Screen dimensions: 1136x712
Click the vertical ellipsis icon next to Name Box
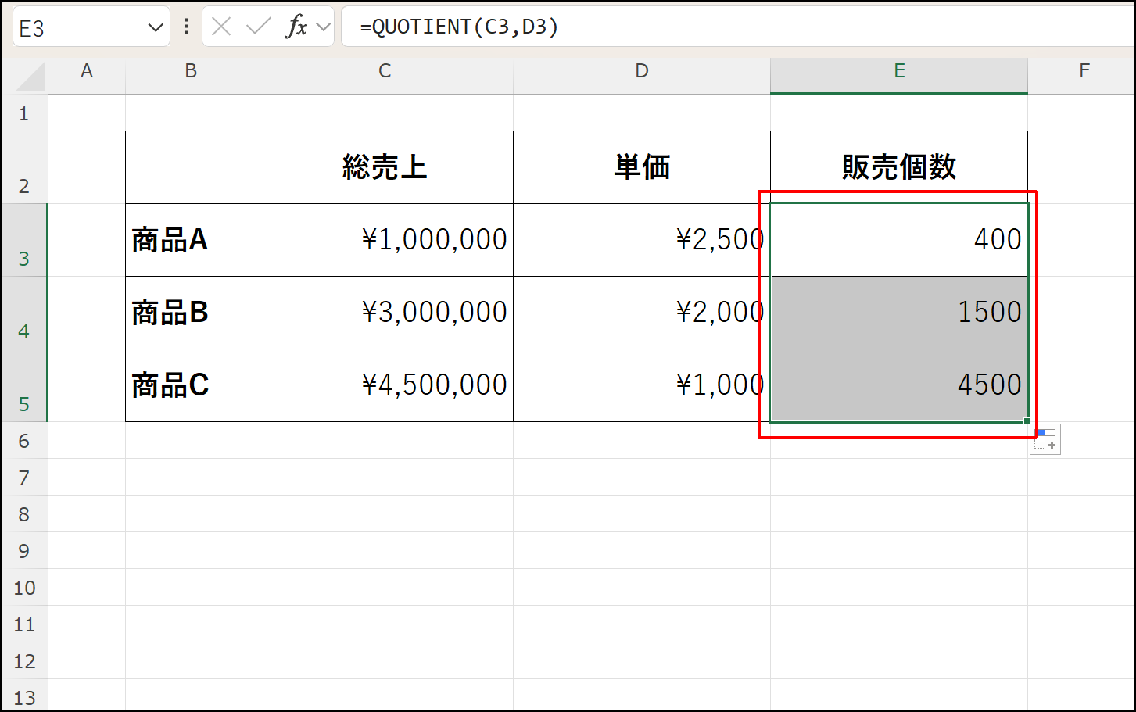[x=185, y=26]
